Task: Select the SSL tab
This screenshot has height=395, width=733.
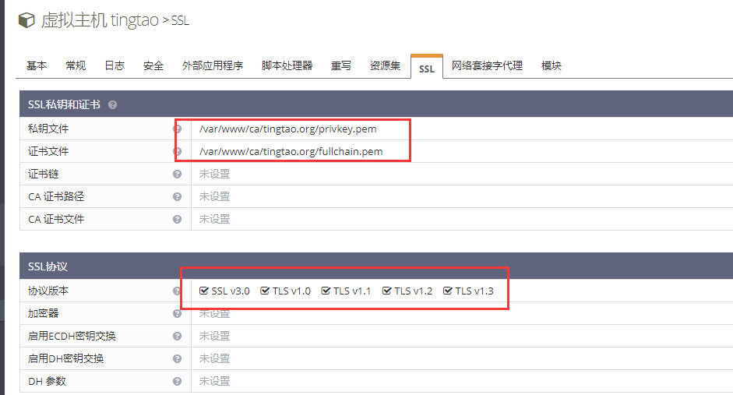Action: [427, 69]
